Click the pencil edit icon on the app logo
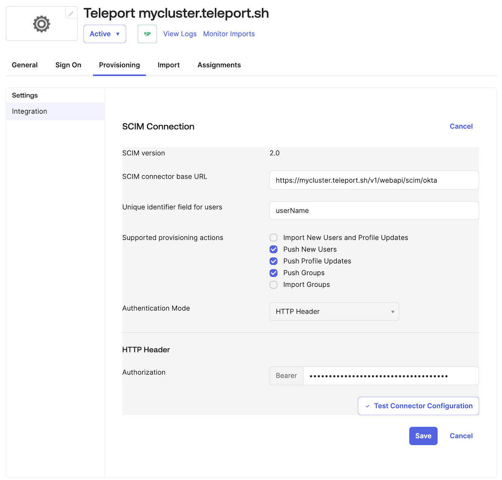 pyautogui.click(x=71, y=13)
